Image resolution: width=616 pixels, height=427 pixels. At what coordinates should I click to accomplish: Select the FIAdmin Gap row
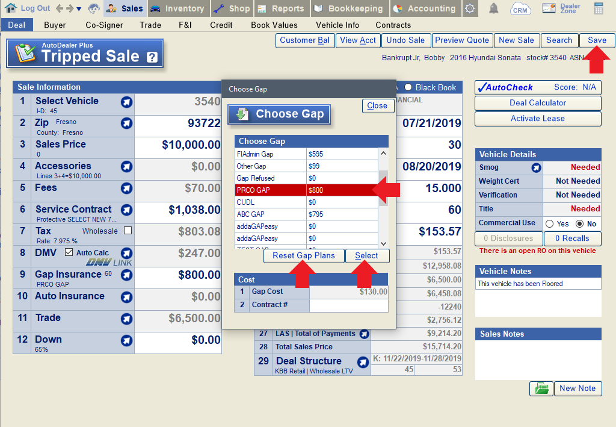(306, 154)
